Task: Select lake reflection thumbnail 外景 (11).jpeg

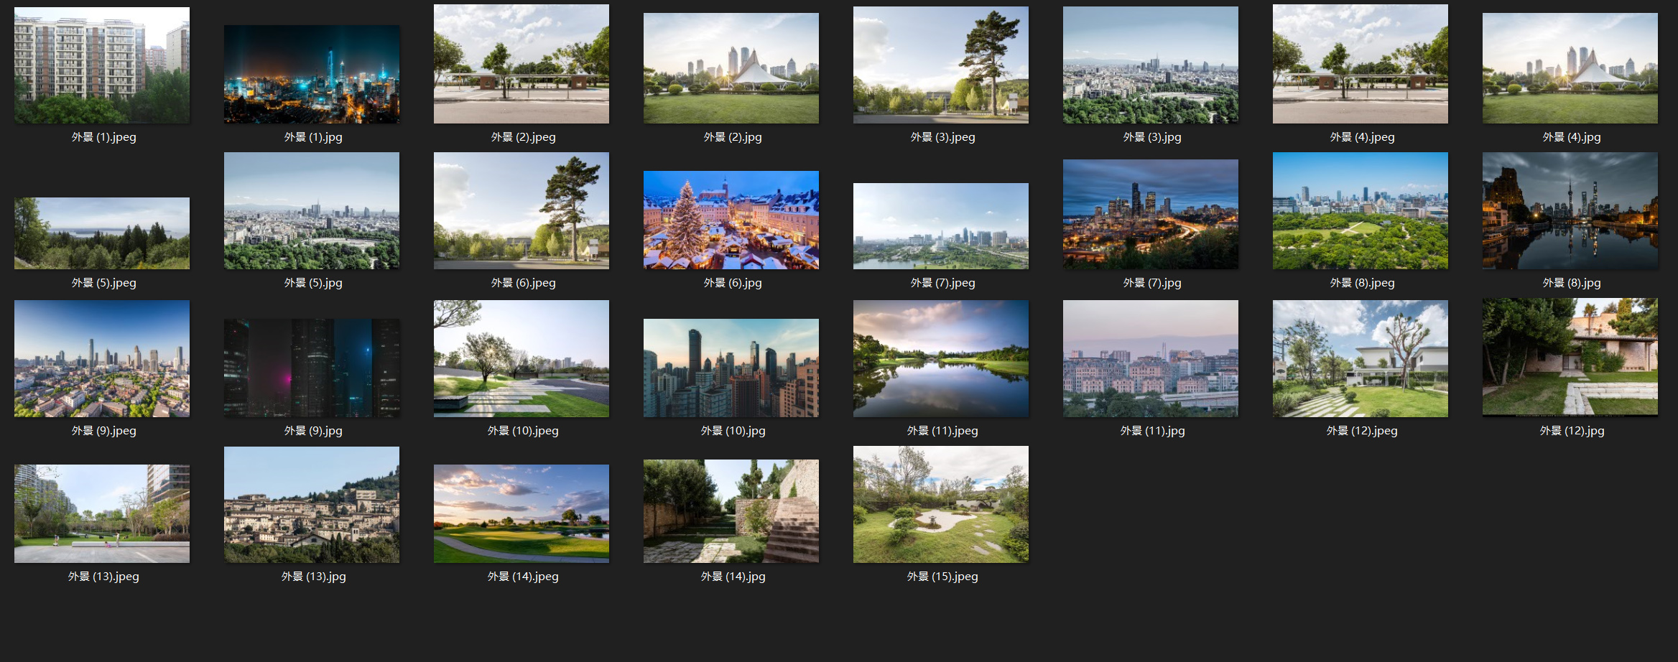Action: tap(941, 359)
